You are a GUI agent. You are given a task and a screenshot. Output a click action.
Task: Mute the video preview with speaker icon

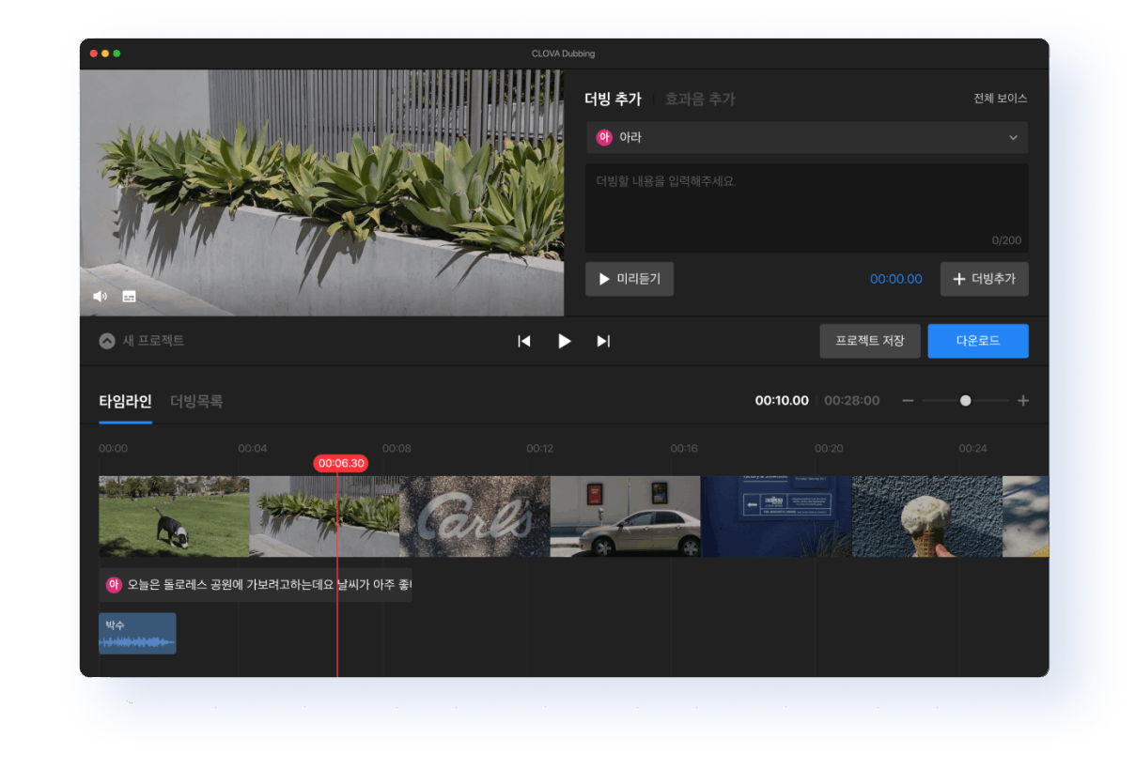[100, 296]
